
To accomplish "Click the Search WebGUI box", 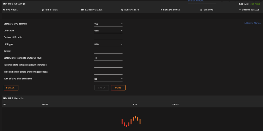I will (202, 1).
